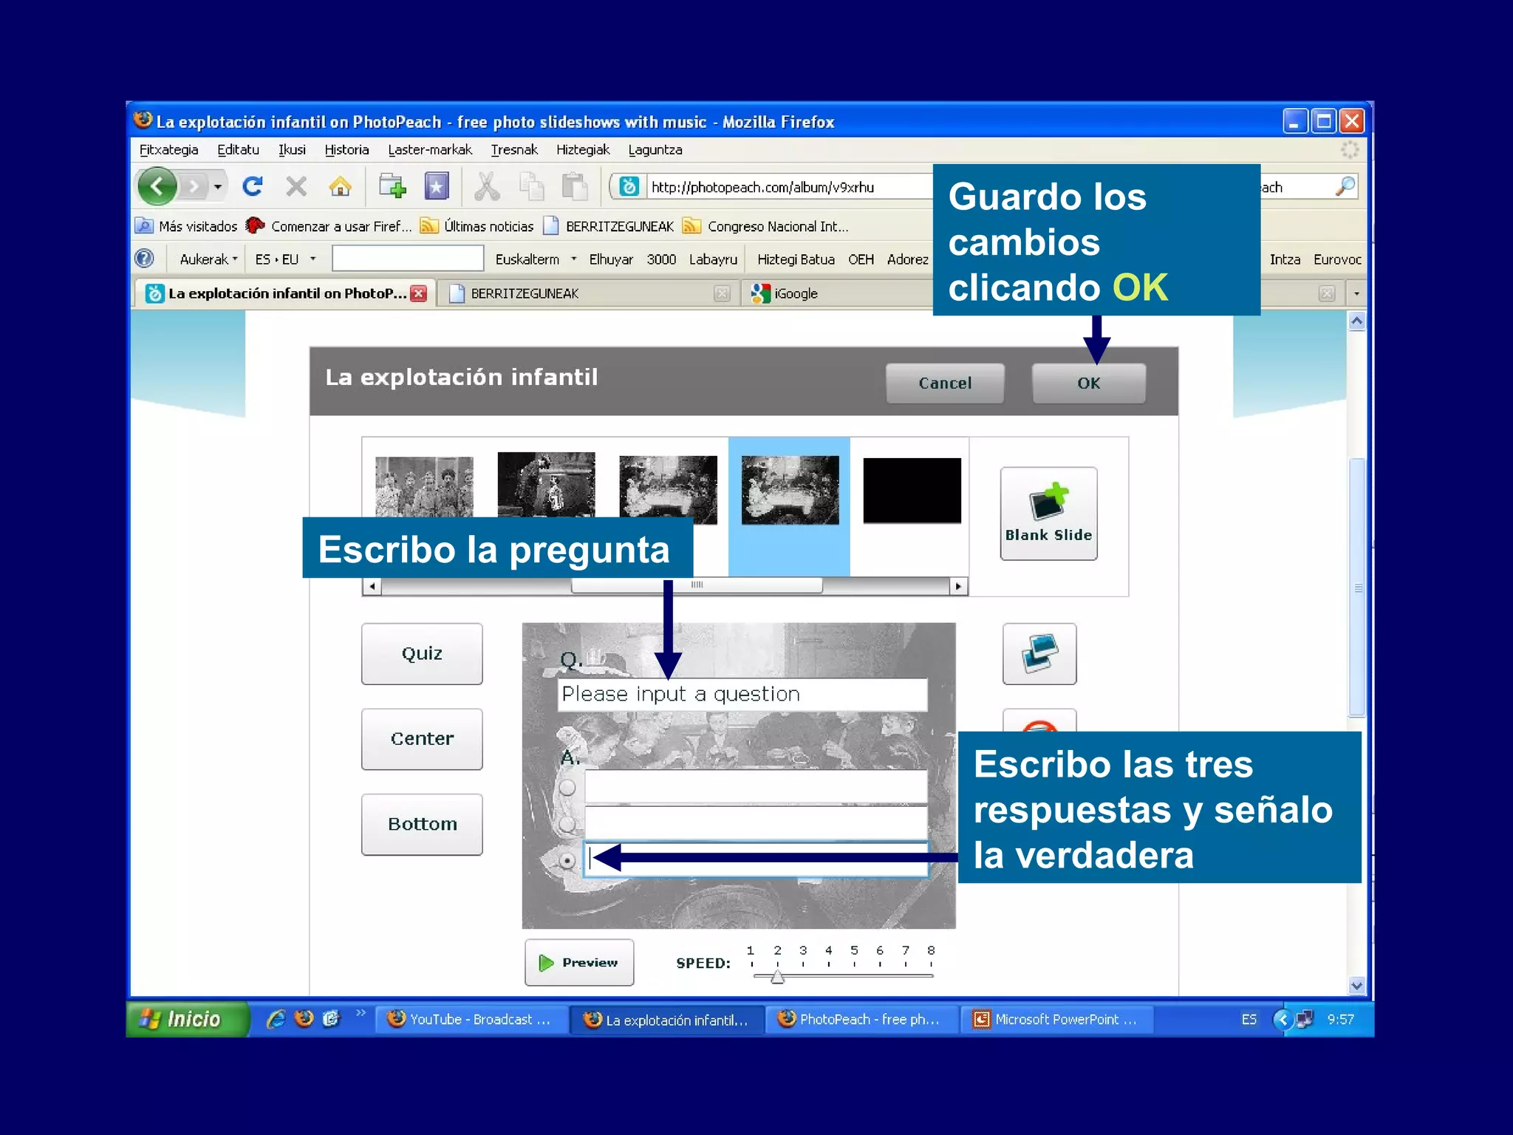Screen dimensions: 1513x1135
Task: Switch to the BERRITZEGUNEAK tab
Action: tap(588, 293)
